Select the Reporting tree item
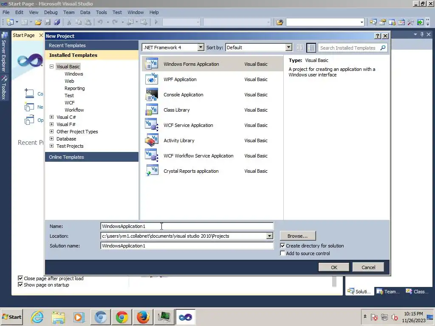Screen dimensions: 435x326 point(75,88)
